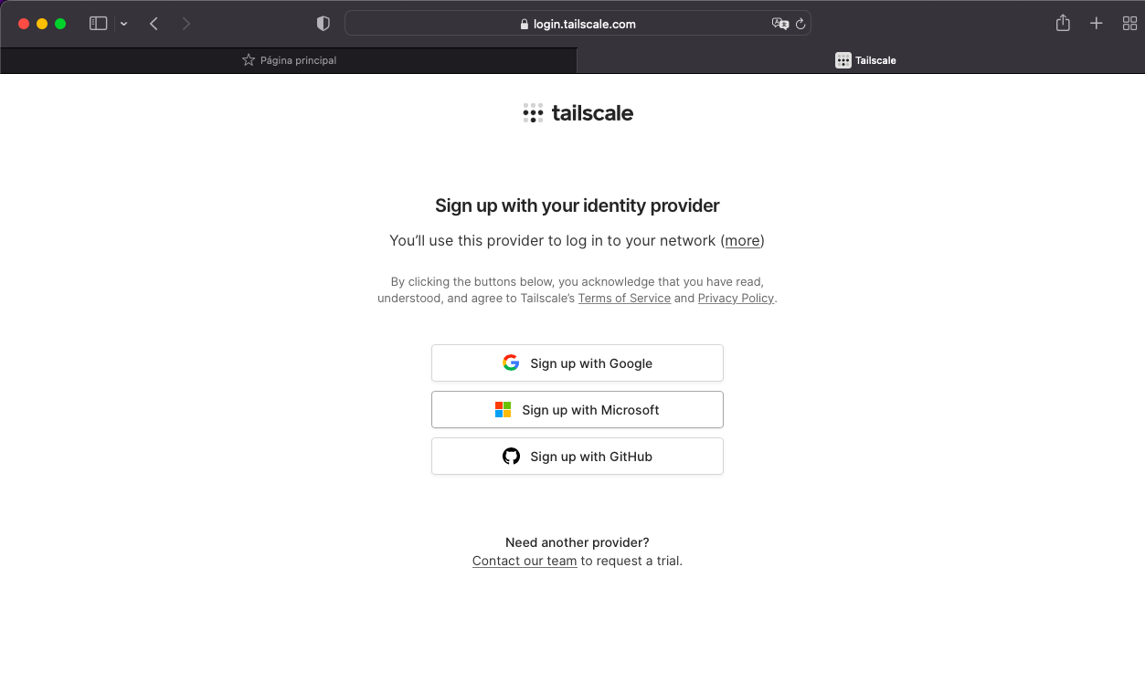Open the Share menu

(x=1063, y=24)
